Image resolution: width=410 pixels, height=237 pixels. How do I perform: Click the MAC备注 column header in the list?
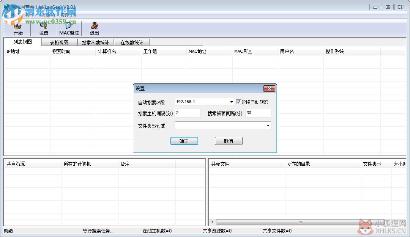[x=255, y=52]
